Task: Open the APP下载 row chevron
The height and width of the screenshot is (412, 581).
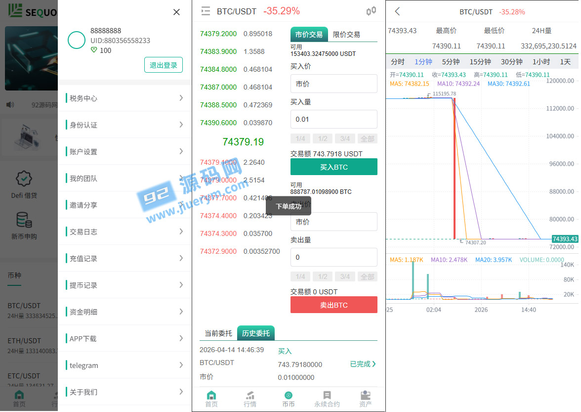Action: 181,338
